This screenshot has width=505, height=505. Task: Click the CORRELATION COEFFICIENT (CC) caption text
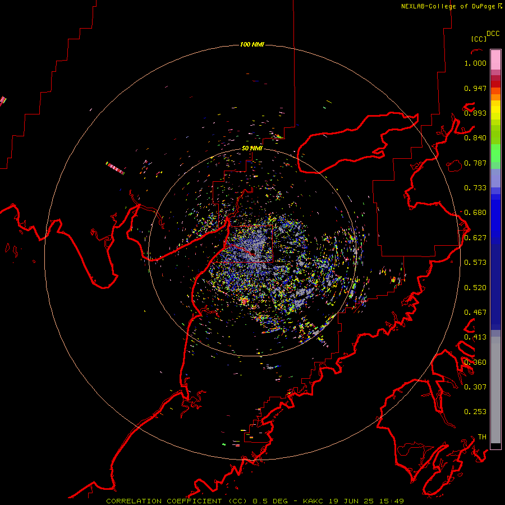coord(177,501)
